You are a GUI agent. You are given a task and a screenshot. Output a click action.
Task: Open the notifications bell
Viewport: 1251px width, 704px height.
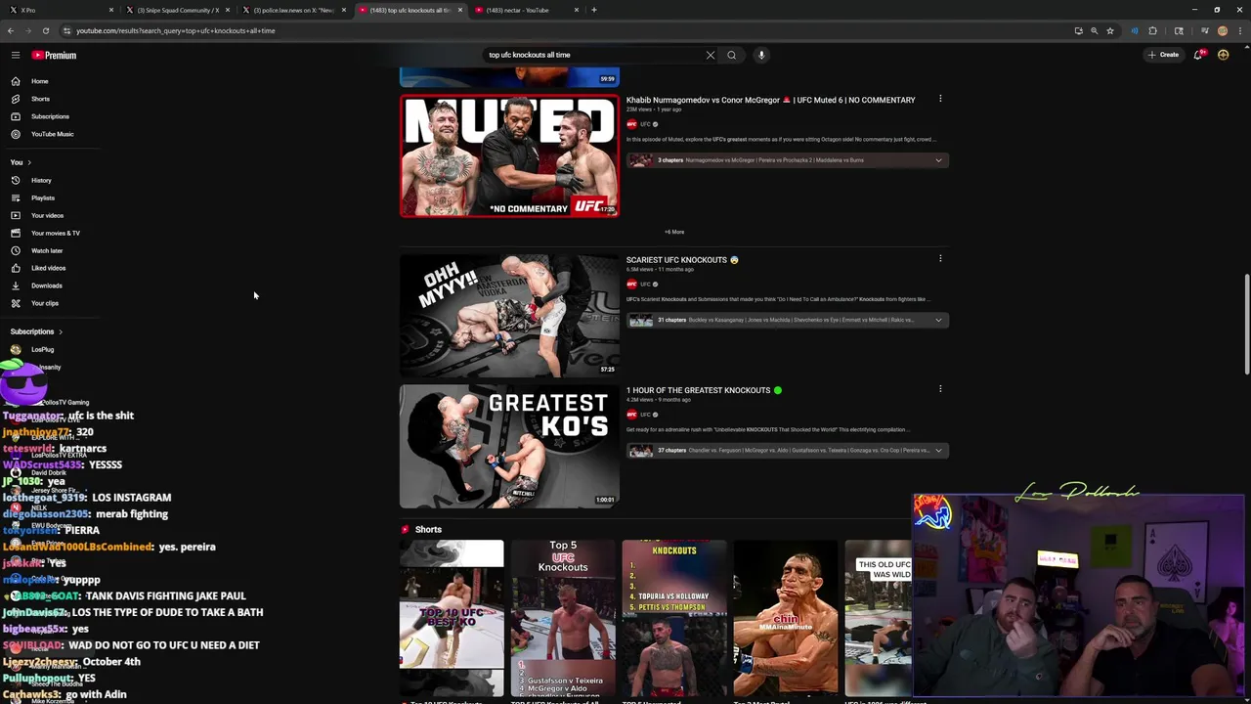pos(1198,55)
